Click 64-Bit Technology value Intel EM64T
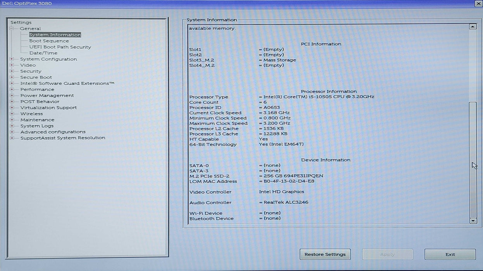 click(x=281, y=144)
